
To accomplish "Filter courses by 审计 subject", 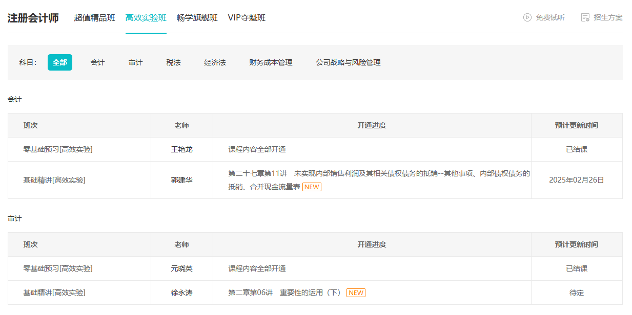I will coord(135,62).
